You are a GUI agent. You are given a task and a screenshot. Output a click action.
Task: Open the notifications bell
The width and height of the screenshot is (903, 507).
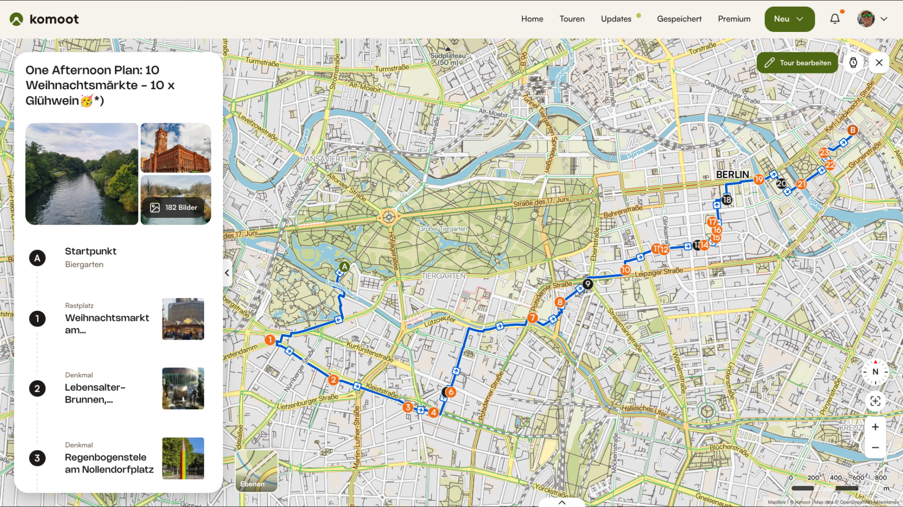(x=834, y=19)
